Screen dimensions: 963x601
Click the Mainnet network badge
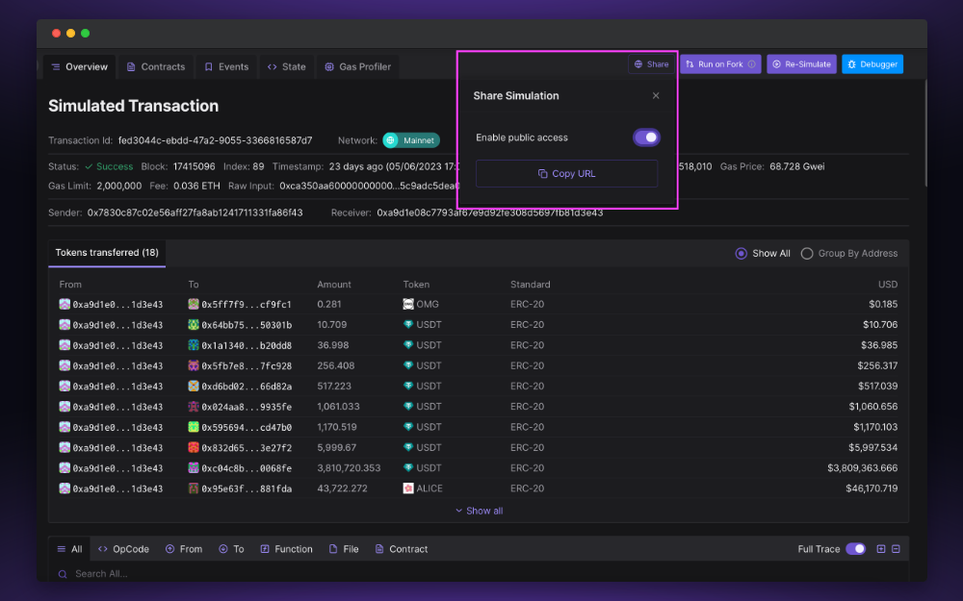pos(413,139)
